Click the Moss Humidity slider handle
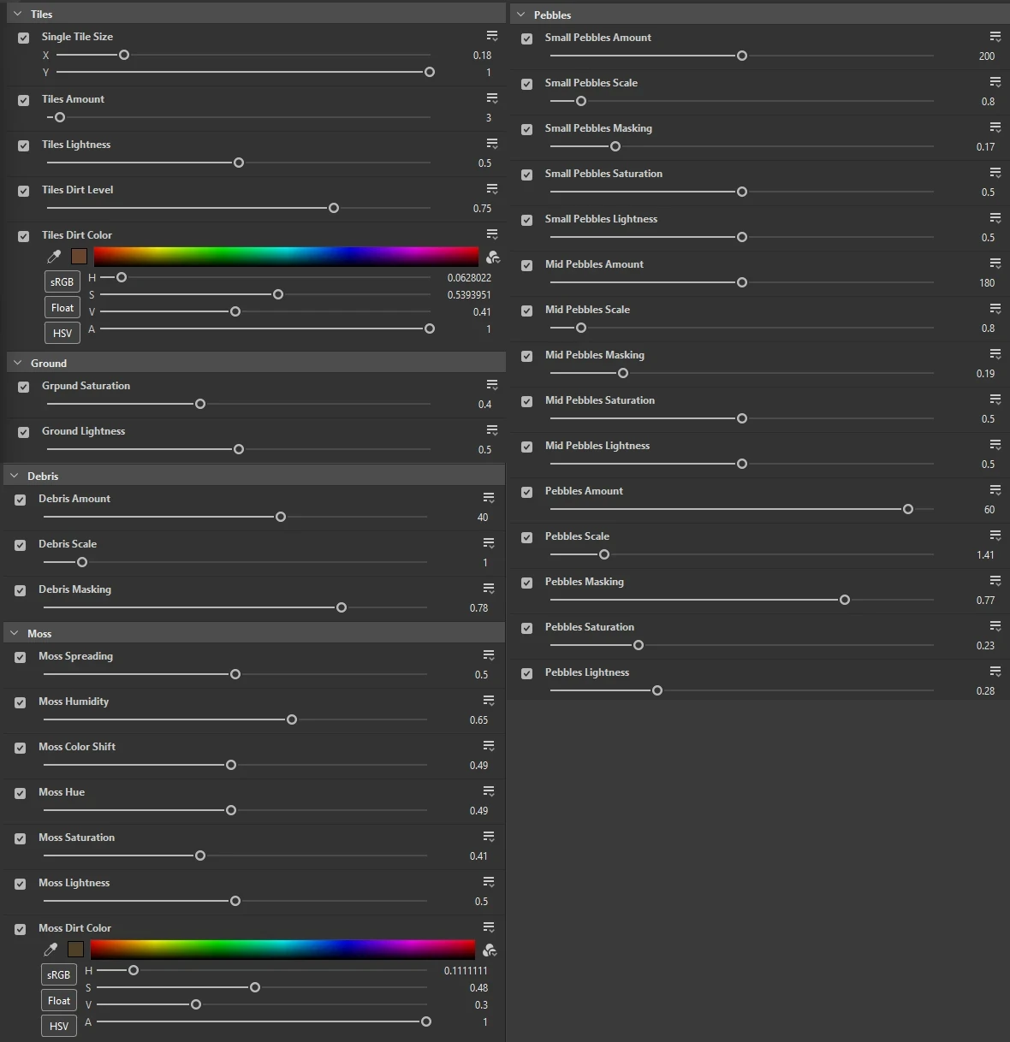Viewport: 1010px width, 1042px height. [x=292, y=719]
